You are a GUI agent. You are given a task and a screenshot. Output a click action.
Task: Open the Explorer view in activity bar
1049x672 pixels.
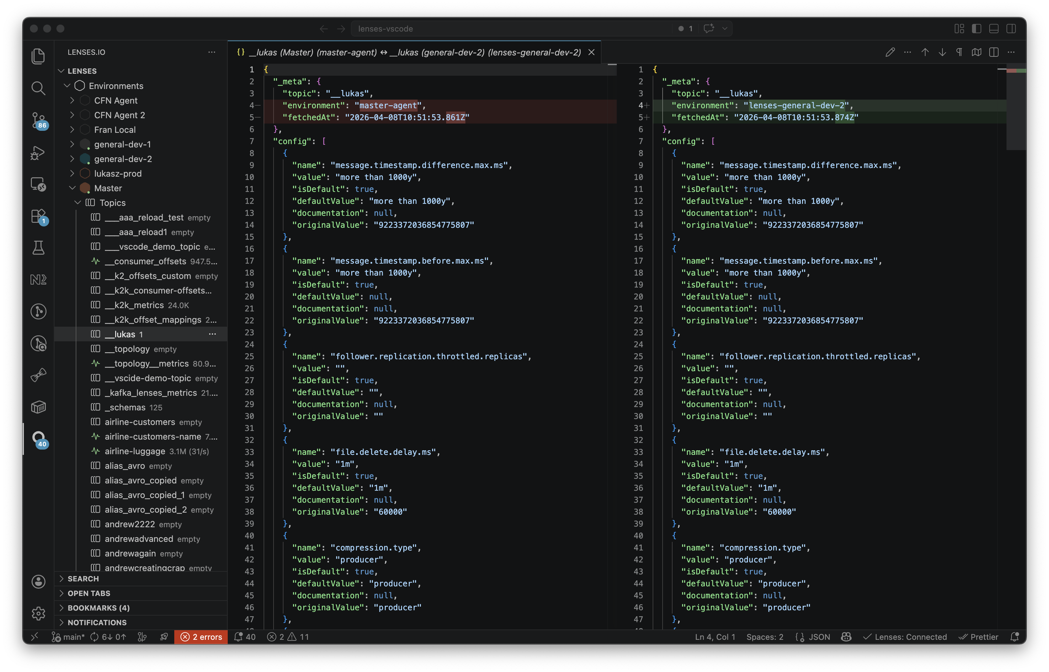(x=39, y=56)
